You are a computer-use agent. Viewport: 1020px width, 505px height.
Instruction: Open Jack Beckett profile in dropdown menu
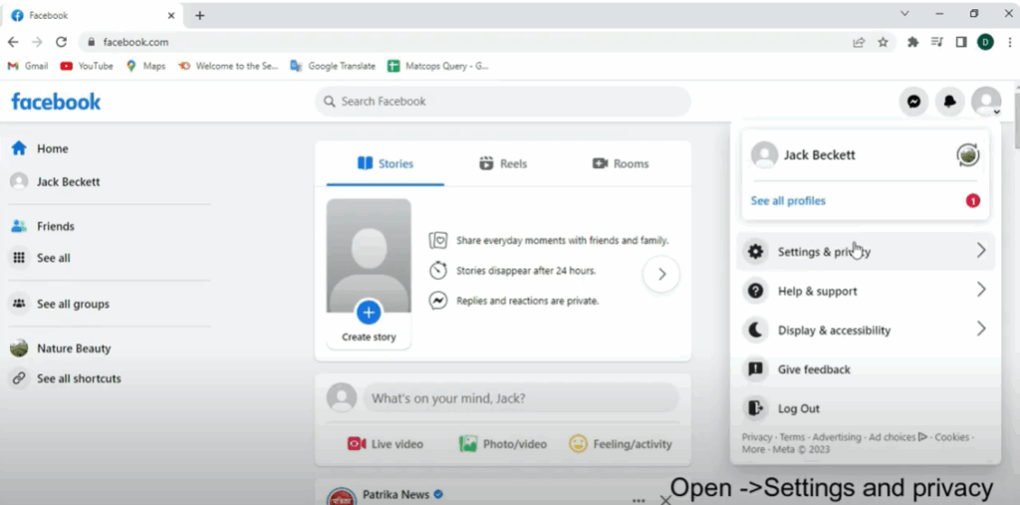(819, 154)
